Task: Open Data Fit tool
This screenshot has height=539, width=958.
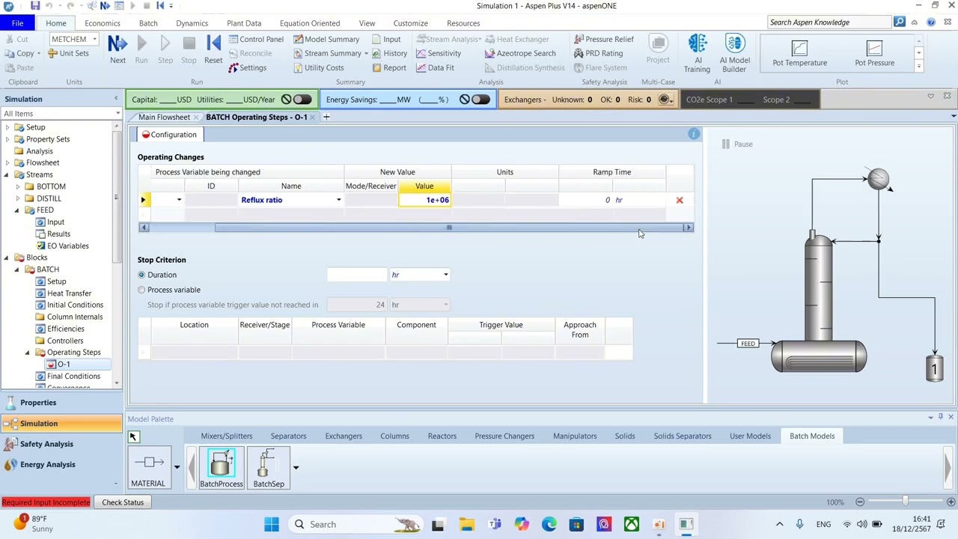Action: coord(435,67)
